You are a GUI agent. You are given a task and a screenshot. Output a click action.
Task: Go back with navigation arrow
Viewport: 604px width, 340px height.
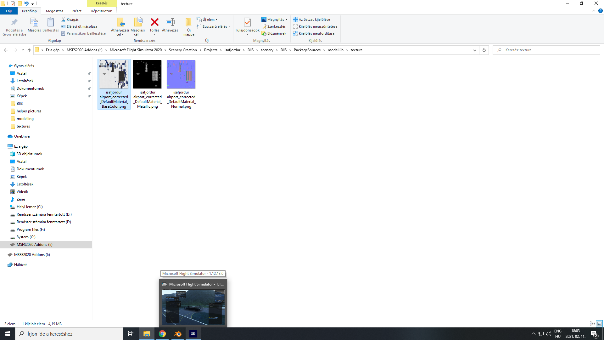(x=6, y=50)
